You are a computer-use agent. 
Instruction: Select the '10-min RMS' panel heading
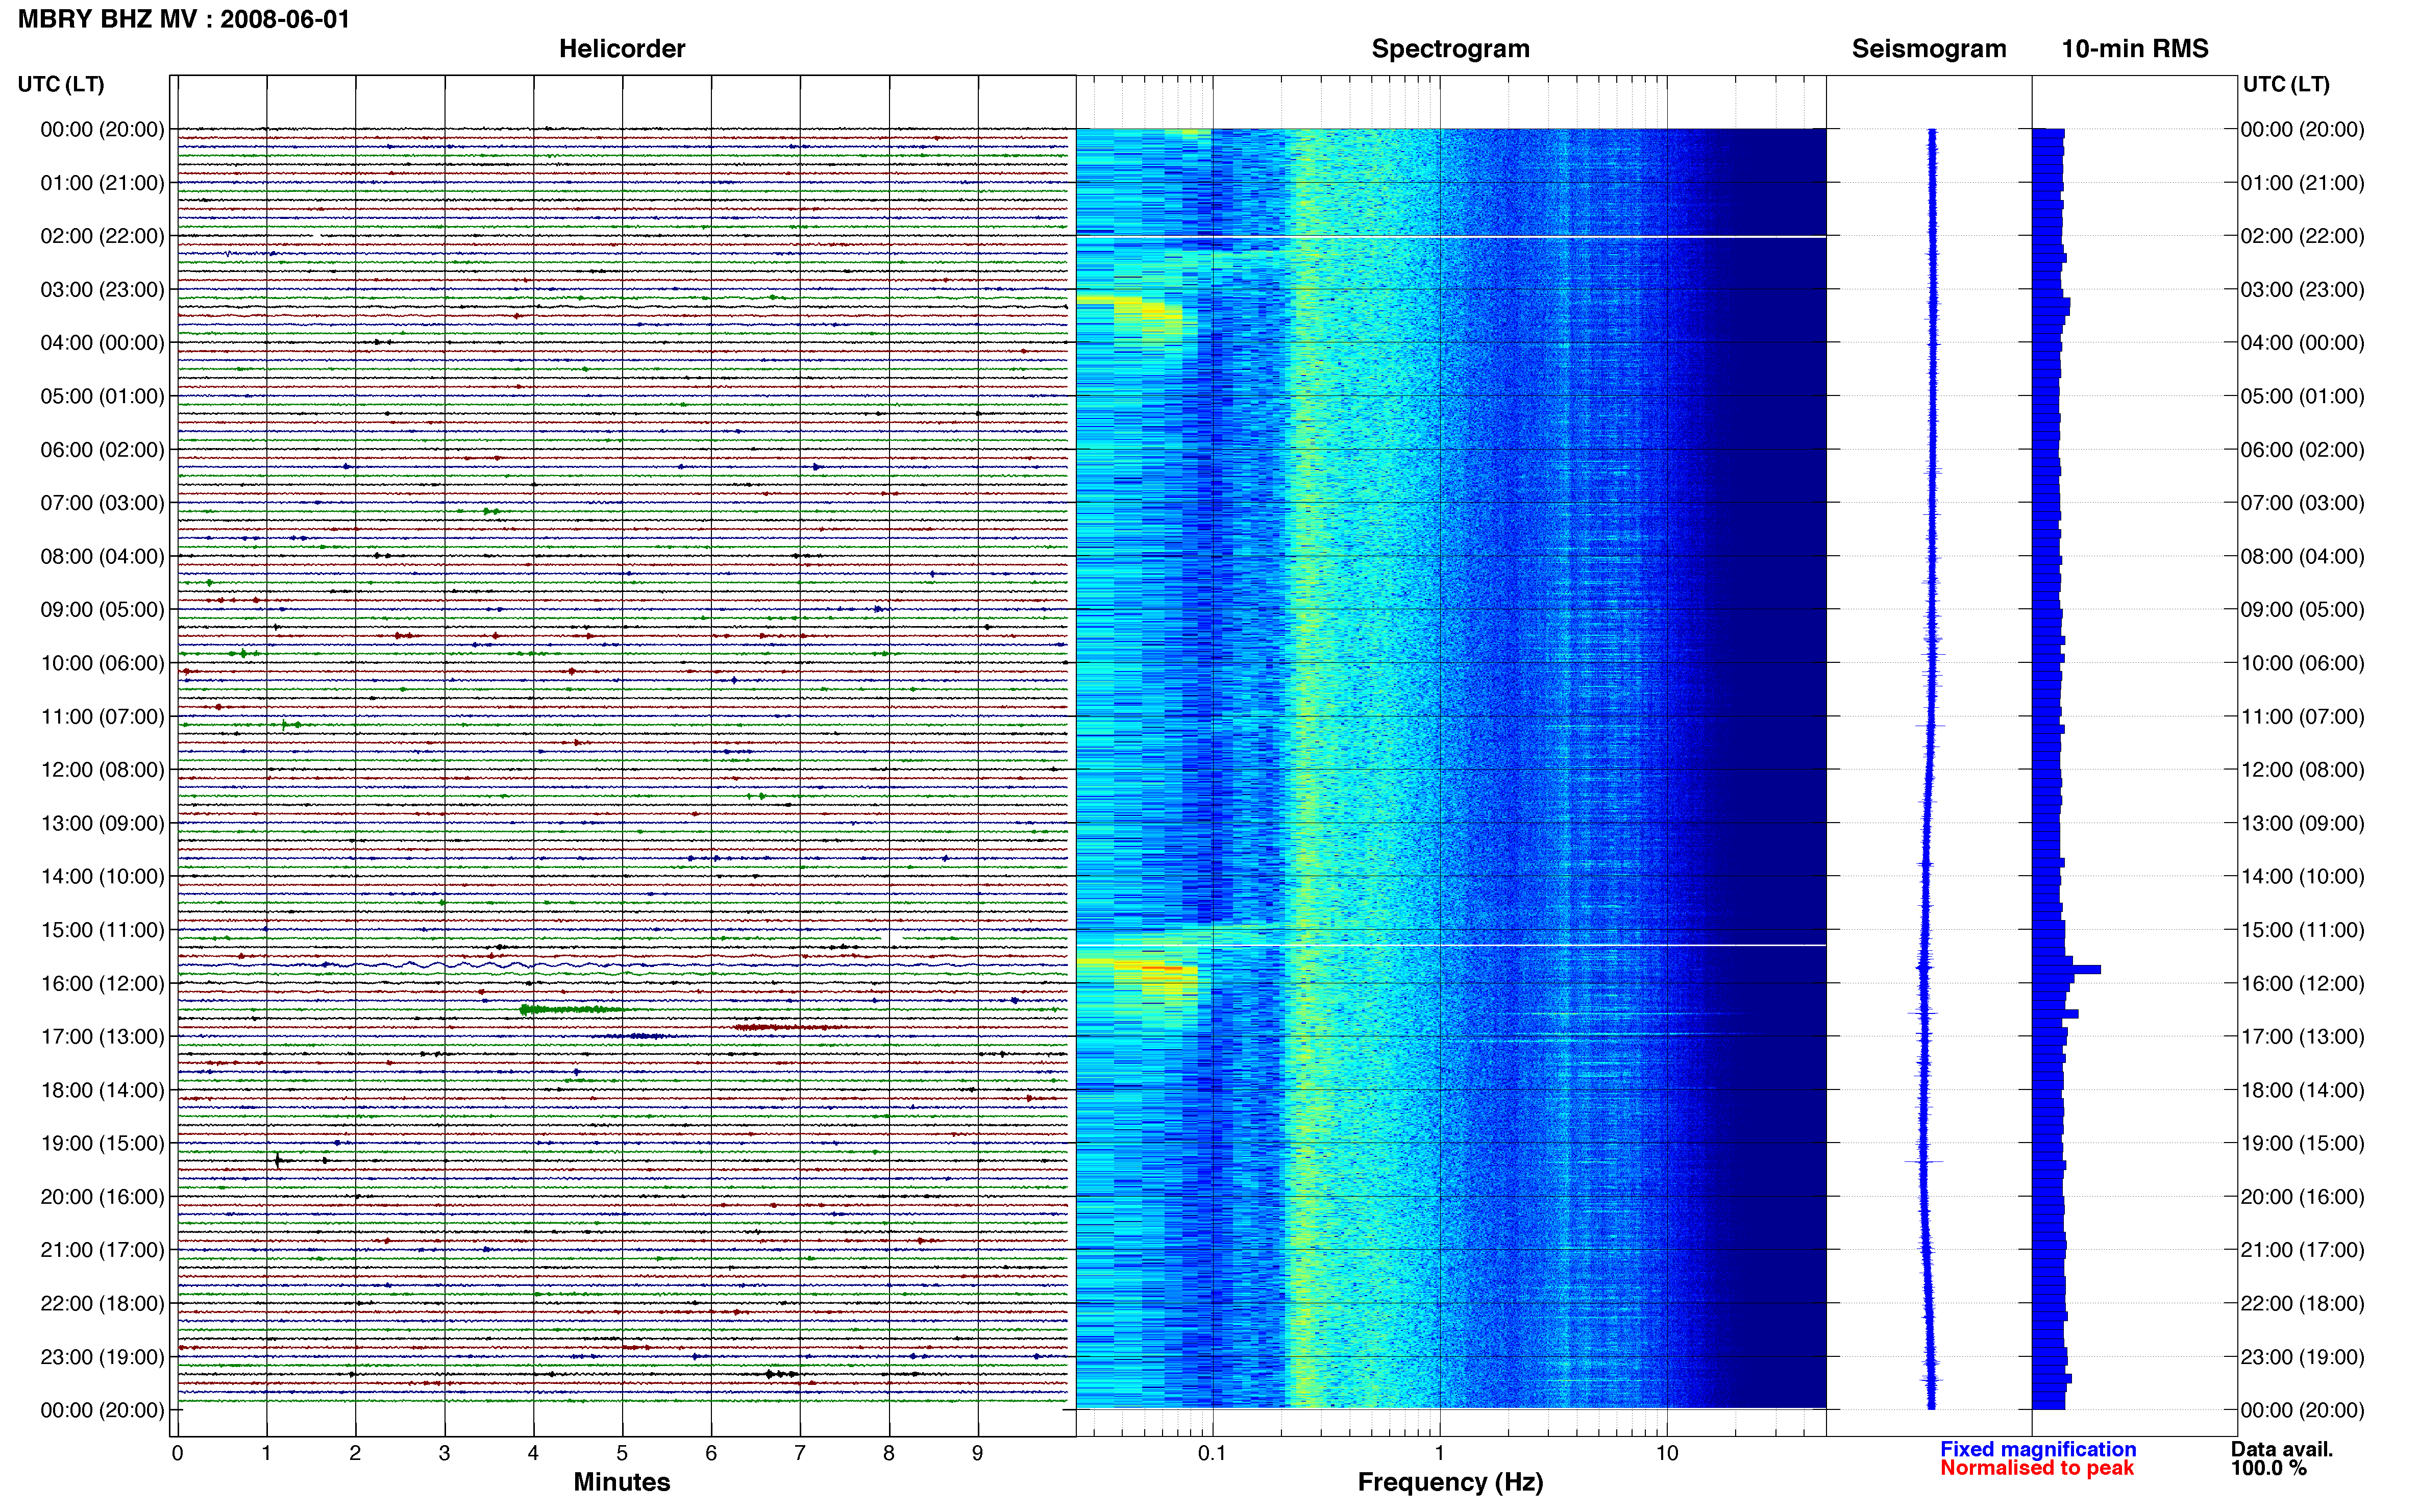[2134, 49]
